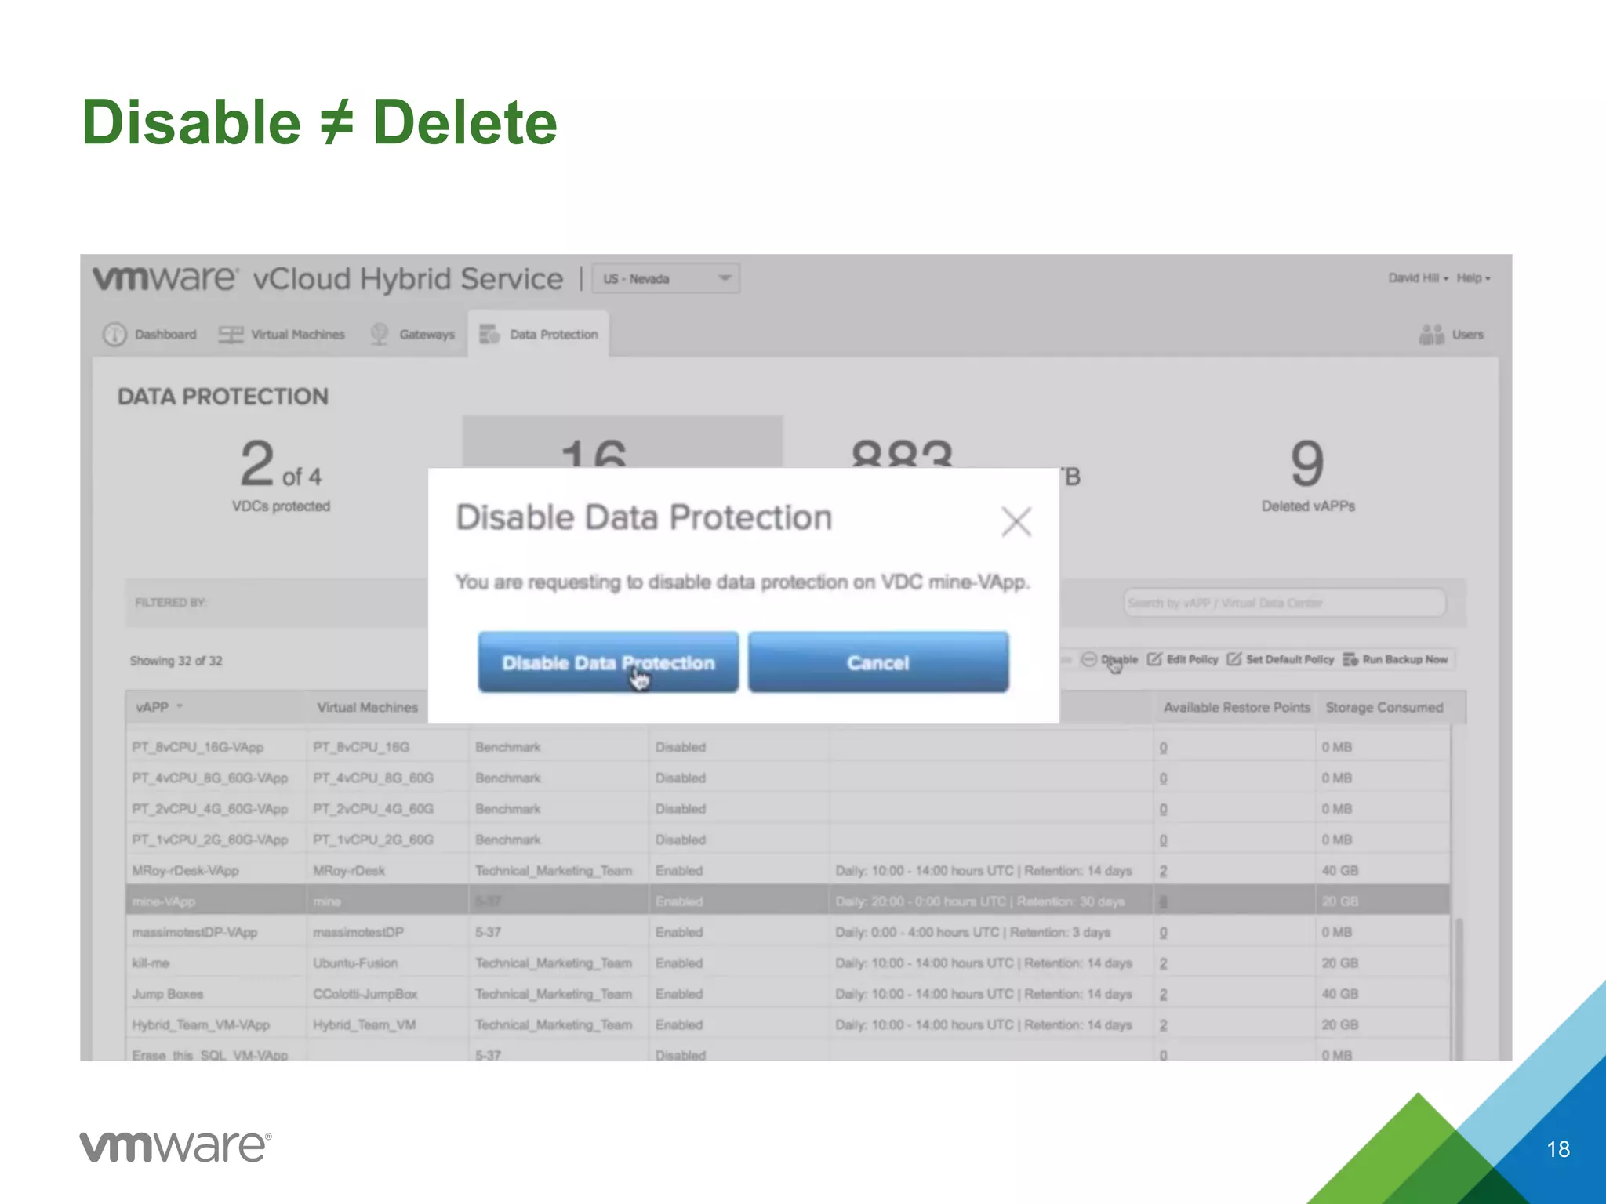Select the PT_8vCPU_16G-VApp row

click(788, 747)
